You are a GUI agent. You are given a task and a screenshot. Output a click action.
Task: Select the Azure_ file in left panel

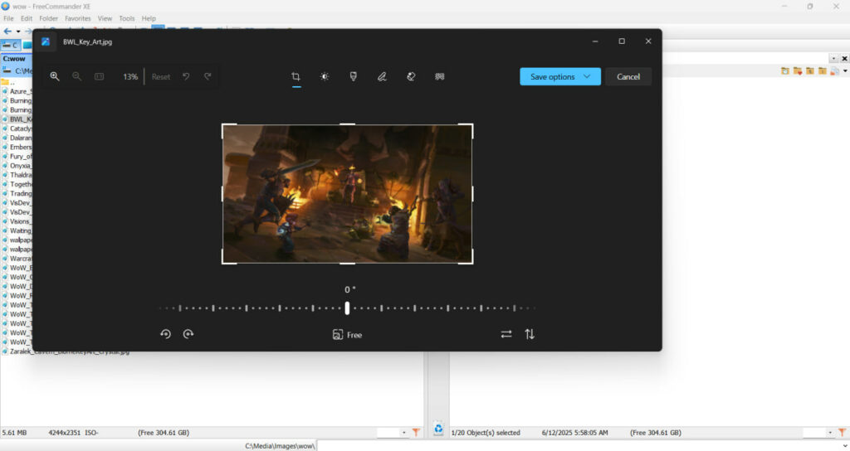(17, 91)
